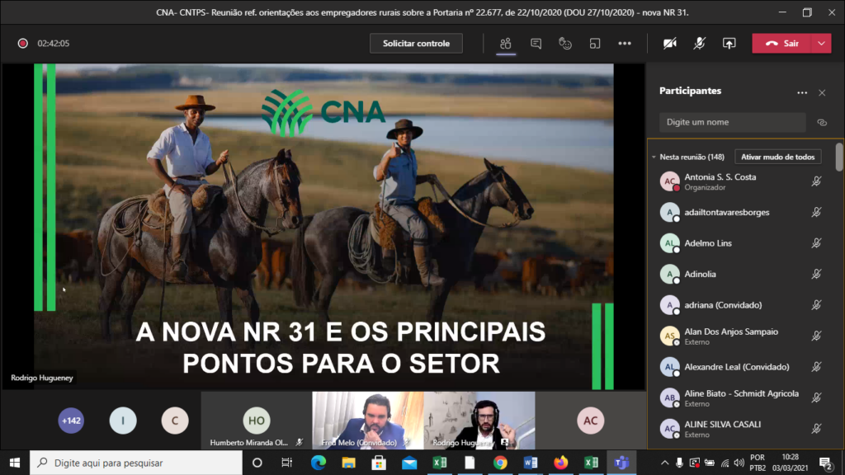Open Cortana circle icon on taskbar
This screenshot has width=845, height=475.
click(x=257, y=463)
